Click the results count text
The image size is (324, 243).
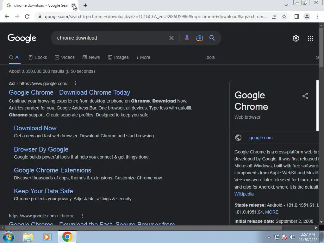(x=52, y=71)
